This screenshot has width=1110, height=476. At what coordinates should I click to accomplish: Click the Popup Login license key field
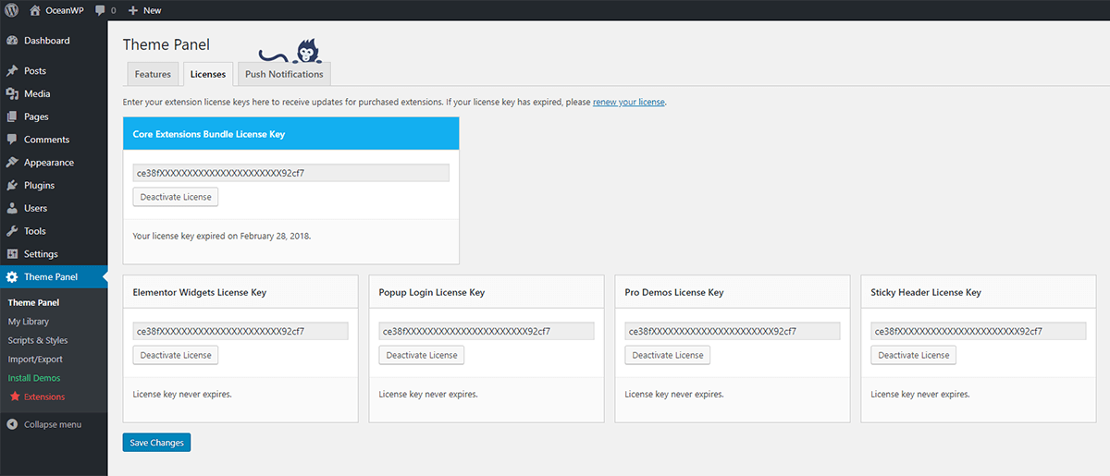click(487, 331)
